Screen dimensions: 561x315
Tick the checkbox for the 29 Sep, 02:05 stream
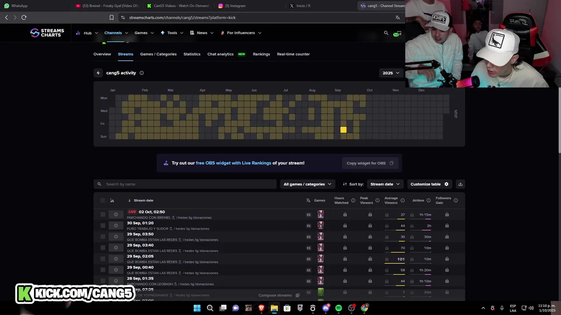[x=103, y=259]
